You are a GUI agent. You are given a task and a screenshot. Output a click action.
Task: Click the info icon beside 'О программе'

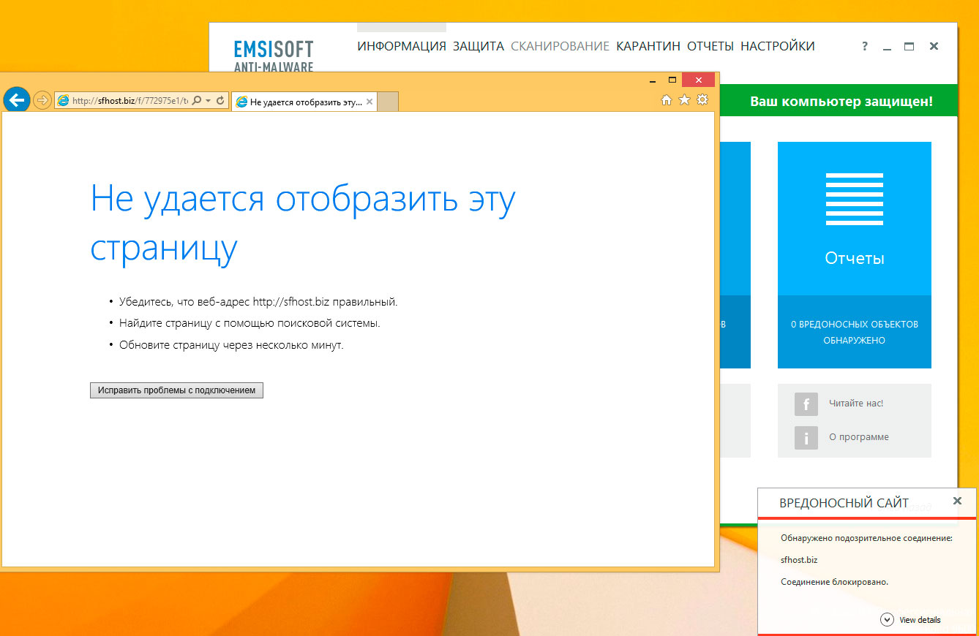click(806, 437)
